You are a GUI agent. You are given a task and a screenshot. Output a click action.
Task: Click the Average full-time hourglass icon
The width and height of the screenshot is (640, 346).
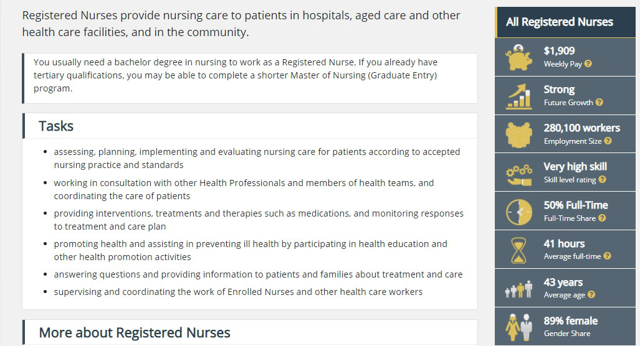(x=519, y=250)
